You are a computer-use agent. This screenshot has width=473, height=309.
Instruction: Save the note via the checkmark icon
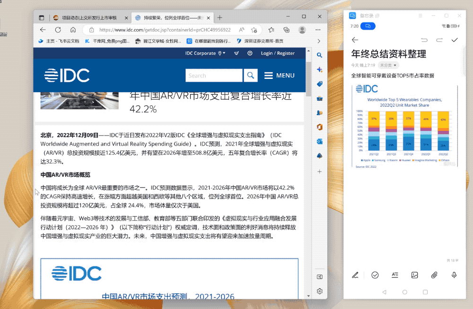click(x=455, y=40)
